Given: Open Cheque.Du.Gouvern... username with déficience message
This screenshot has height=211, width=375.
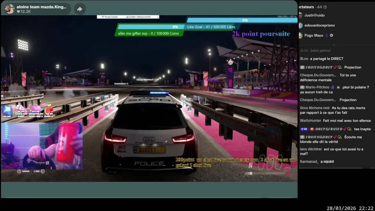Looking at the screenshot, I should tap(318, 75).
